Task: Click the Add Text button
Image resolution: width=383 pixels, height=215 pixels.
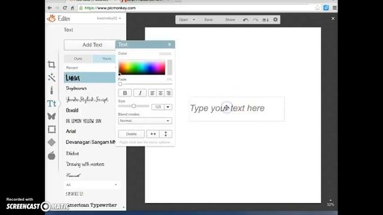Action: click(92, 45)
